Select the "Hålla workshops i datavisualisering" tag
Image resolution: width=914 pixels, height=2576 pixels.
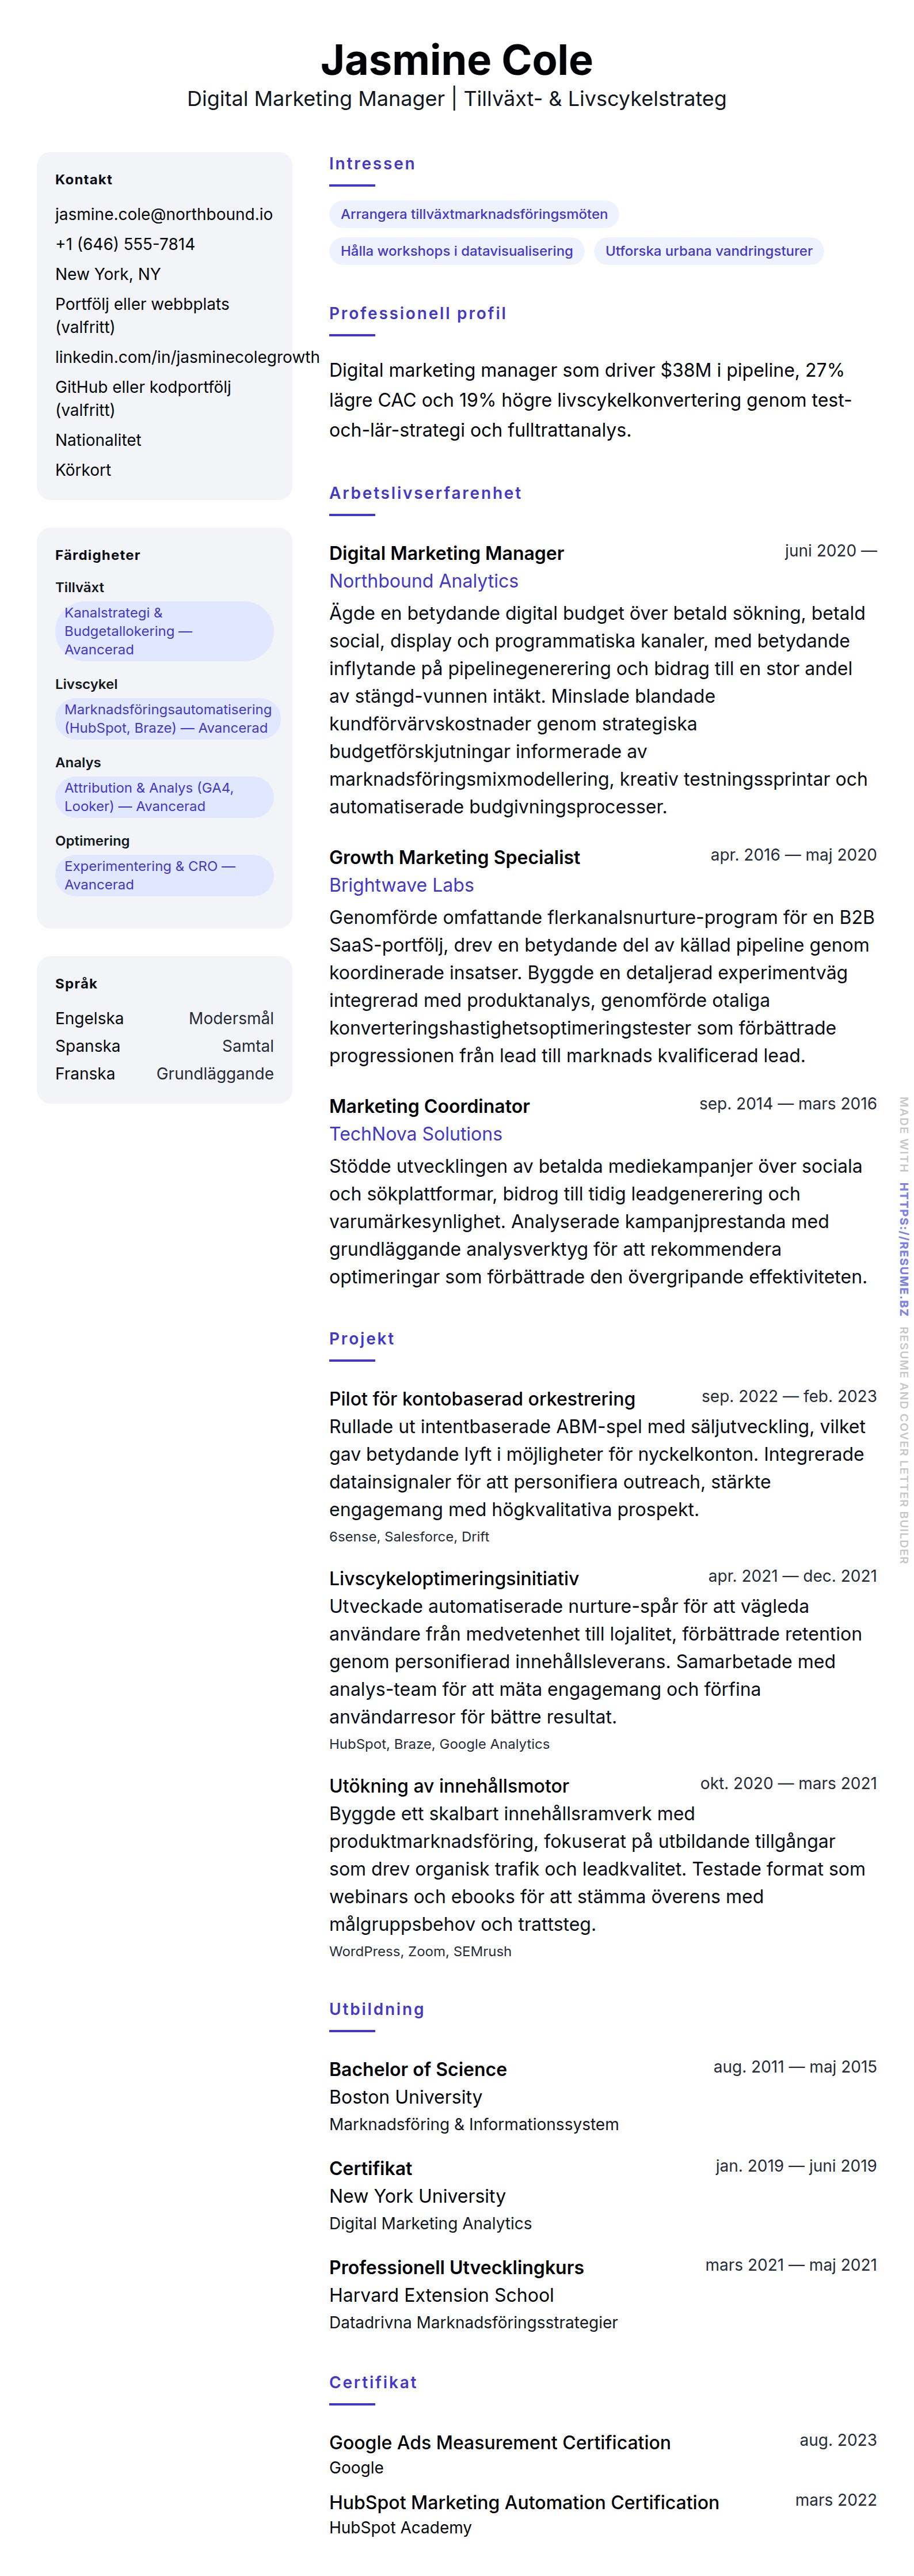(x=456, y=251)
